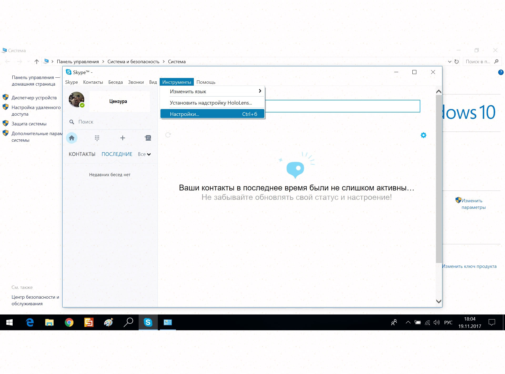Click the profile avatar picture

click(x=77, y=100)
